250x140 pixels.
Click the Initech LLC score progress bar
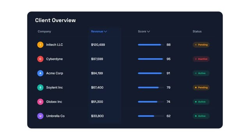click(x=151, y=45)
